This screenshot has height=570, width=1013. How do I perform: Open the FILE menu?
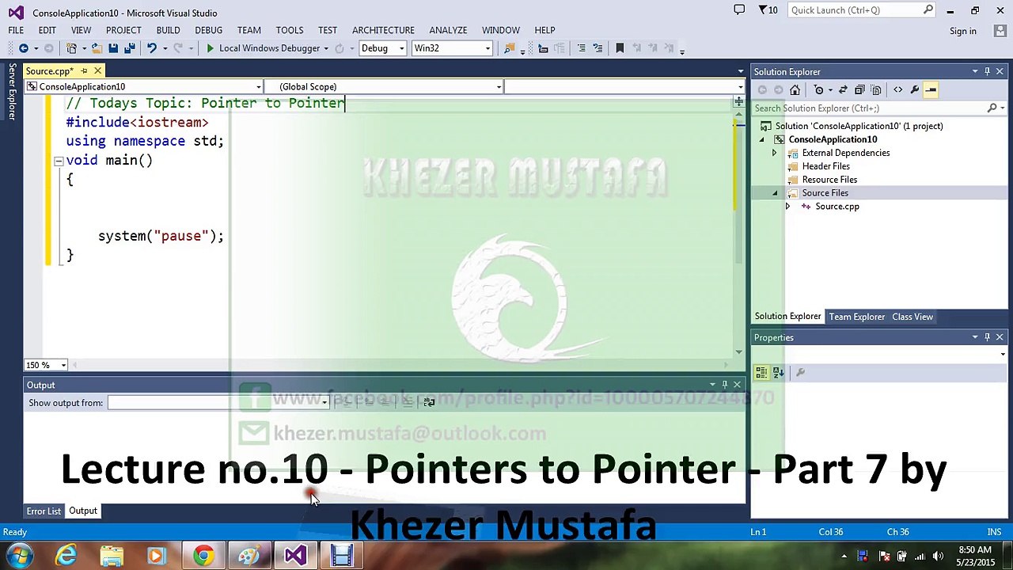[x=16, y=30]
